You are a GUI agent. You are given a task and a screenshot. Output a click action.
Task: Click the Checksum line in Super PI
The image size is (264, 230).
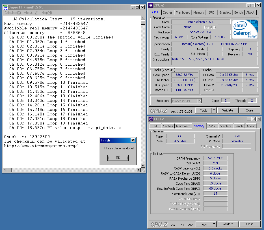pos(27,137)
